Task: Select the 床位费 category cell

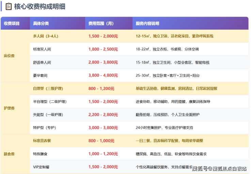Action: point(9,56)
